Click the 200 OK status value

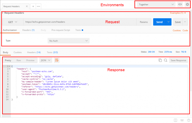151,52
